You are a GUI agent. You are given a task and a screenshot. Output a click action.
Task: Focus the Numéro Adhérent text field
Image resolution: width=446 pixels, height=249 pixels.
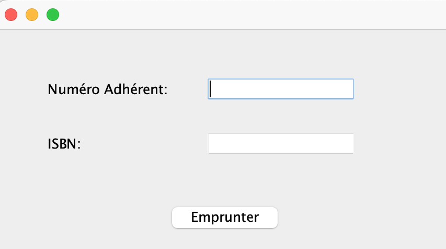coord(281,89)
